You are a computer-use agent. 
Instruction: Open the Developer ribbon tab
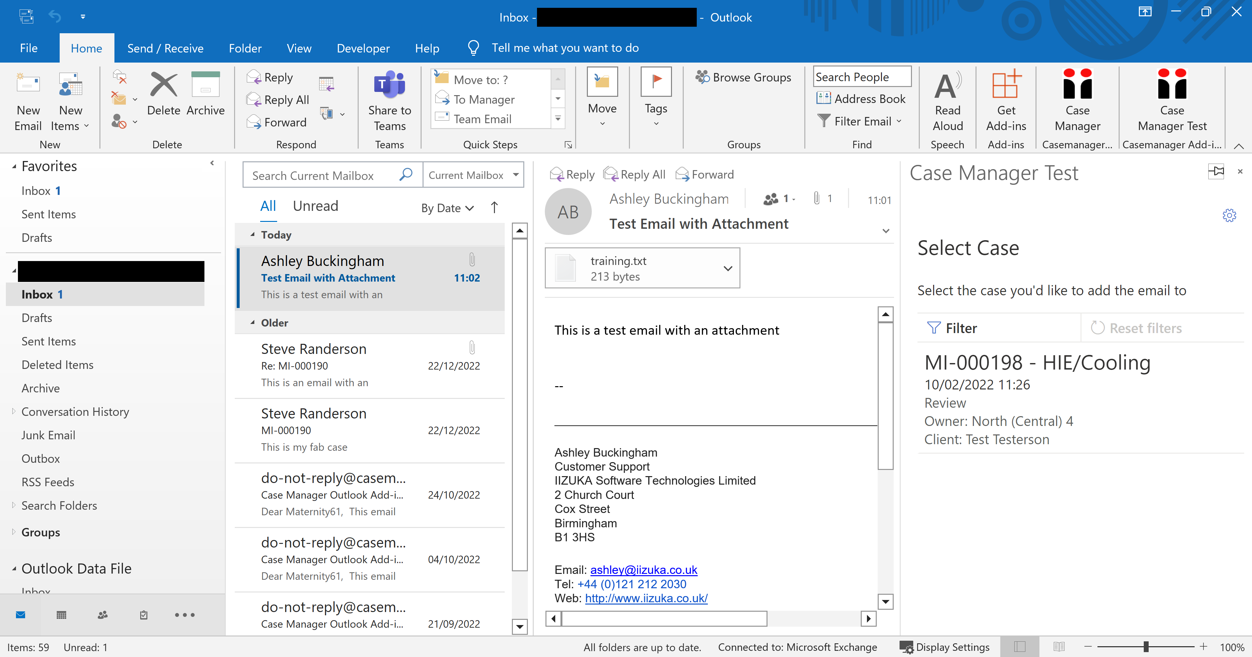[x=363, y=48]
